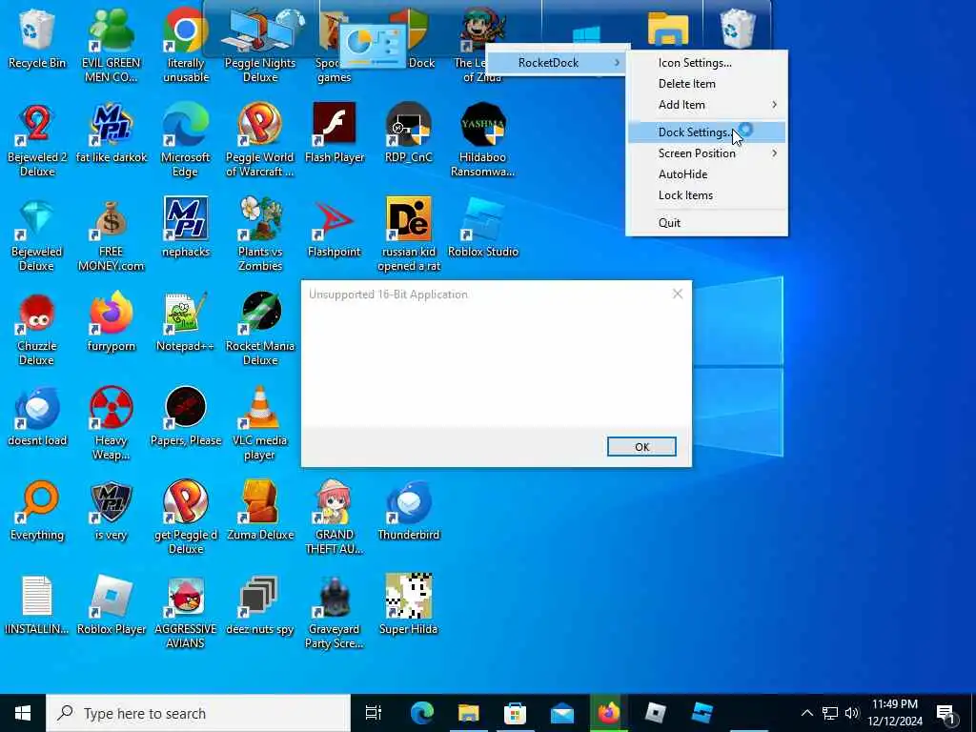Click OK in Unsupported 16-Bit Application dialog
976x732 pixels.
(641, 447)
